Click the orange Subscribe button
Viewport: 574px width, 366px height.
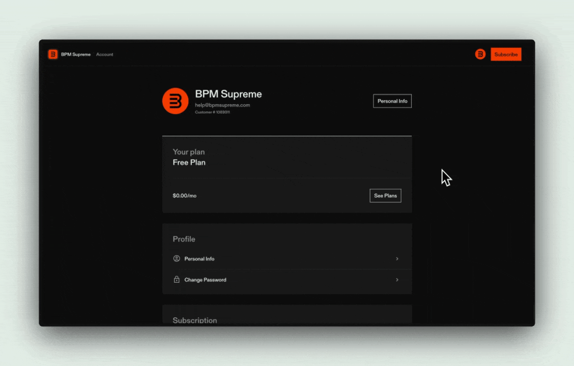(x=506, y=54)
